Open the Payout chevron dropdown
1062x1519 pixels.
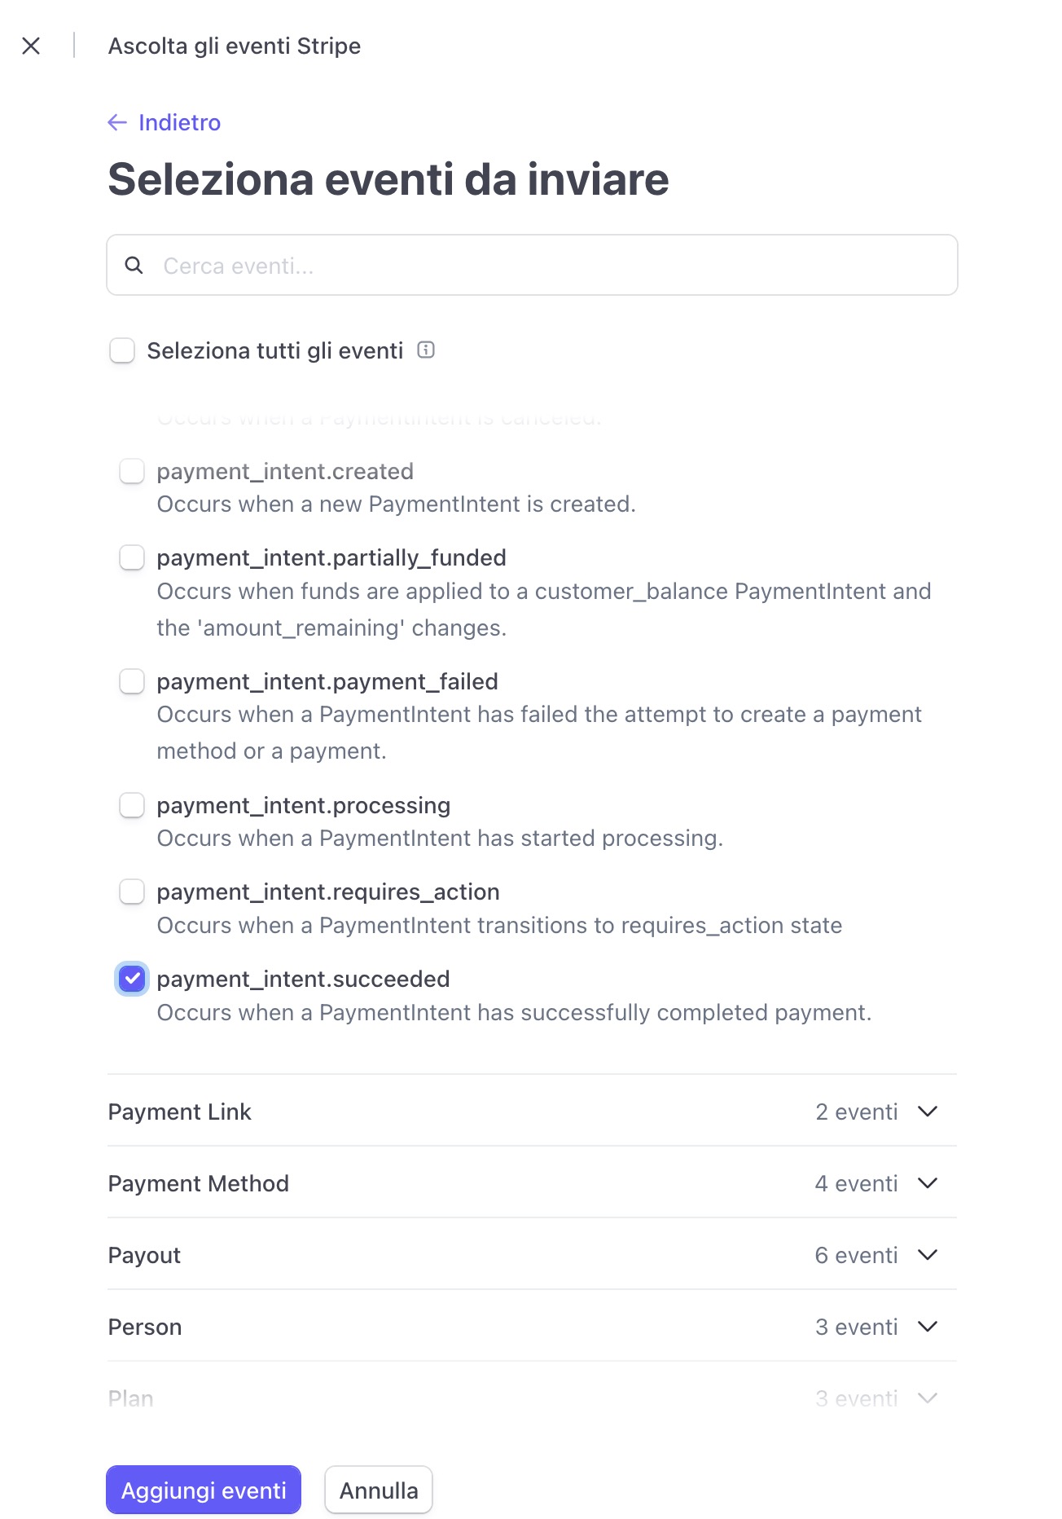coord(928,1255)
